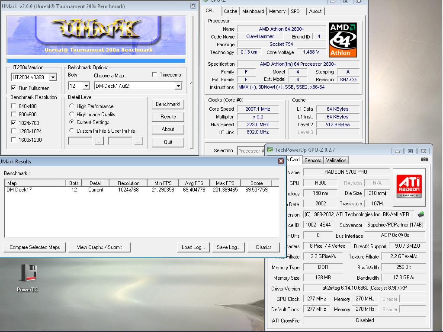Select the High Image Quality detail level
Image resolution: width=443 pixels, height=332 pixels.
click(x=71, y=114)
